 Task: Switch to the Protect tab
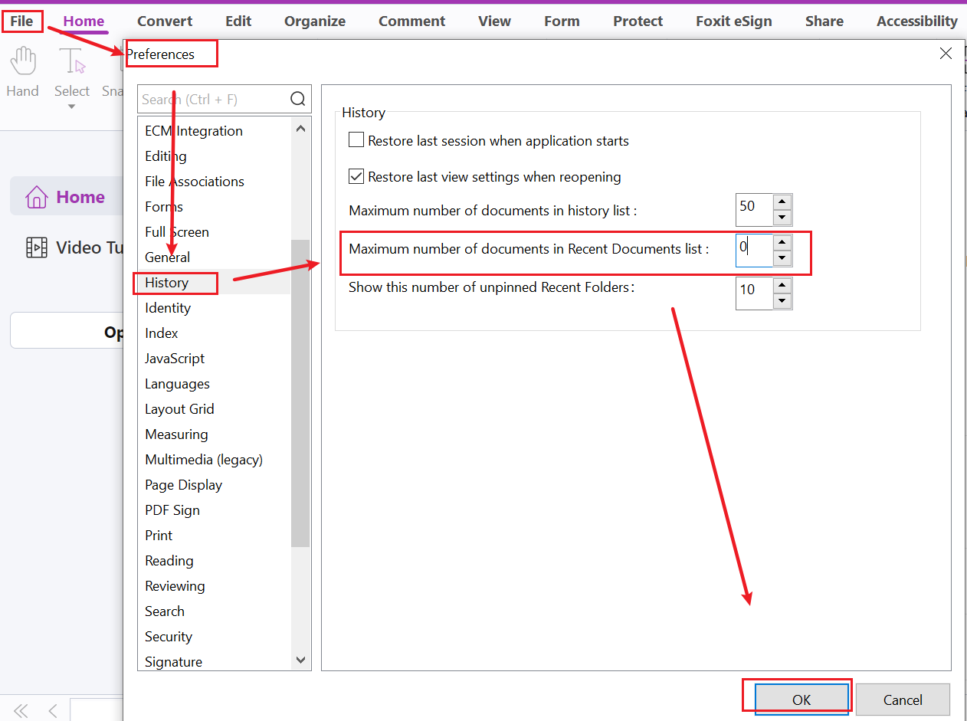(x=638, y=21)
